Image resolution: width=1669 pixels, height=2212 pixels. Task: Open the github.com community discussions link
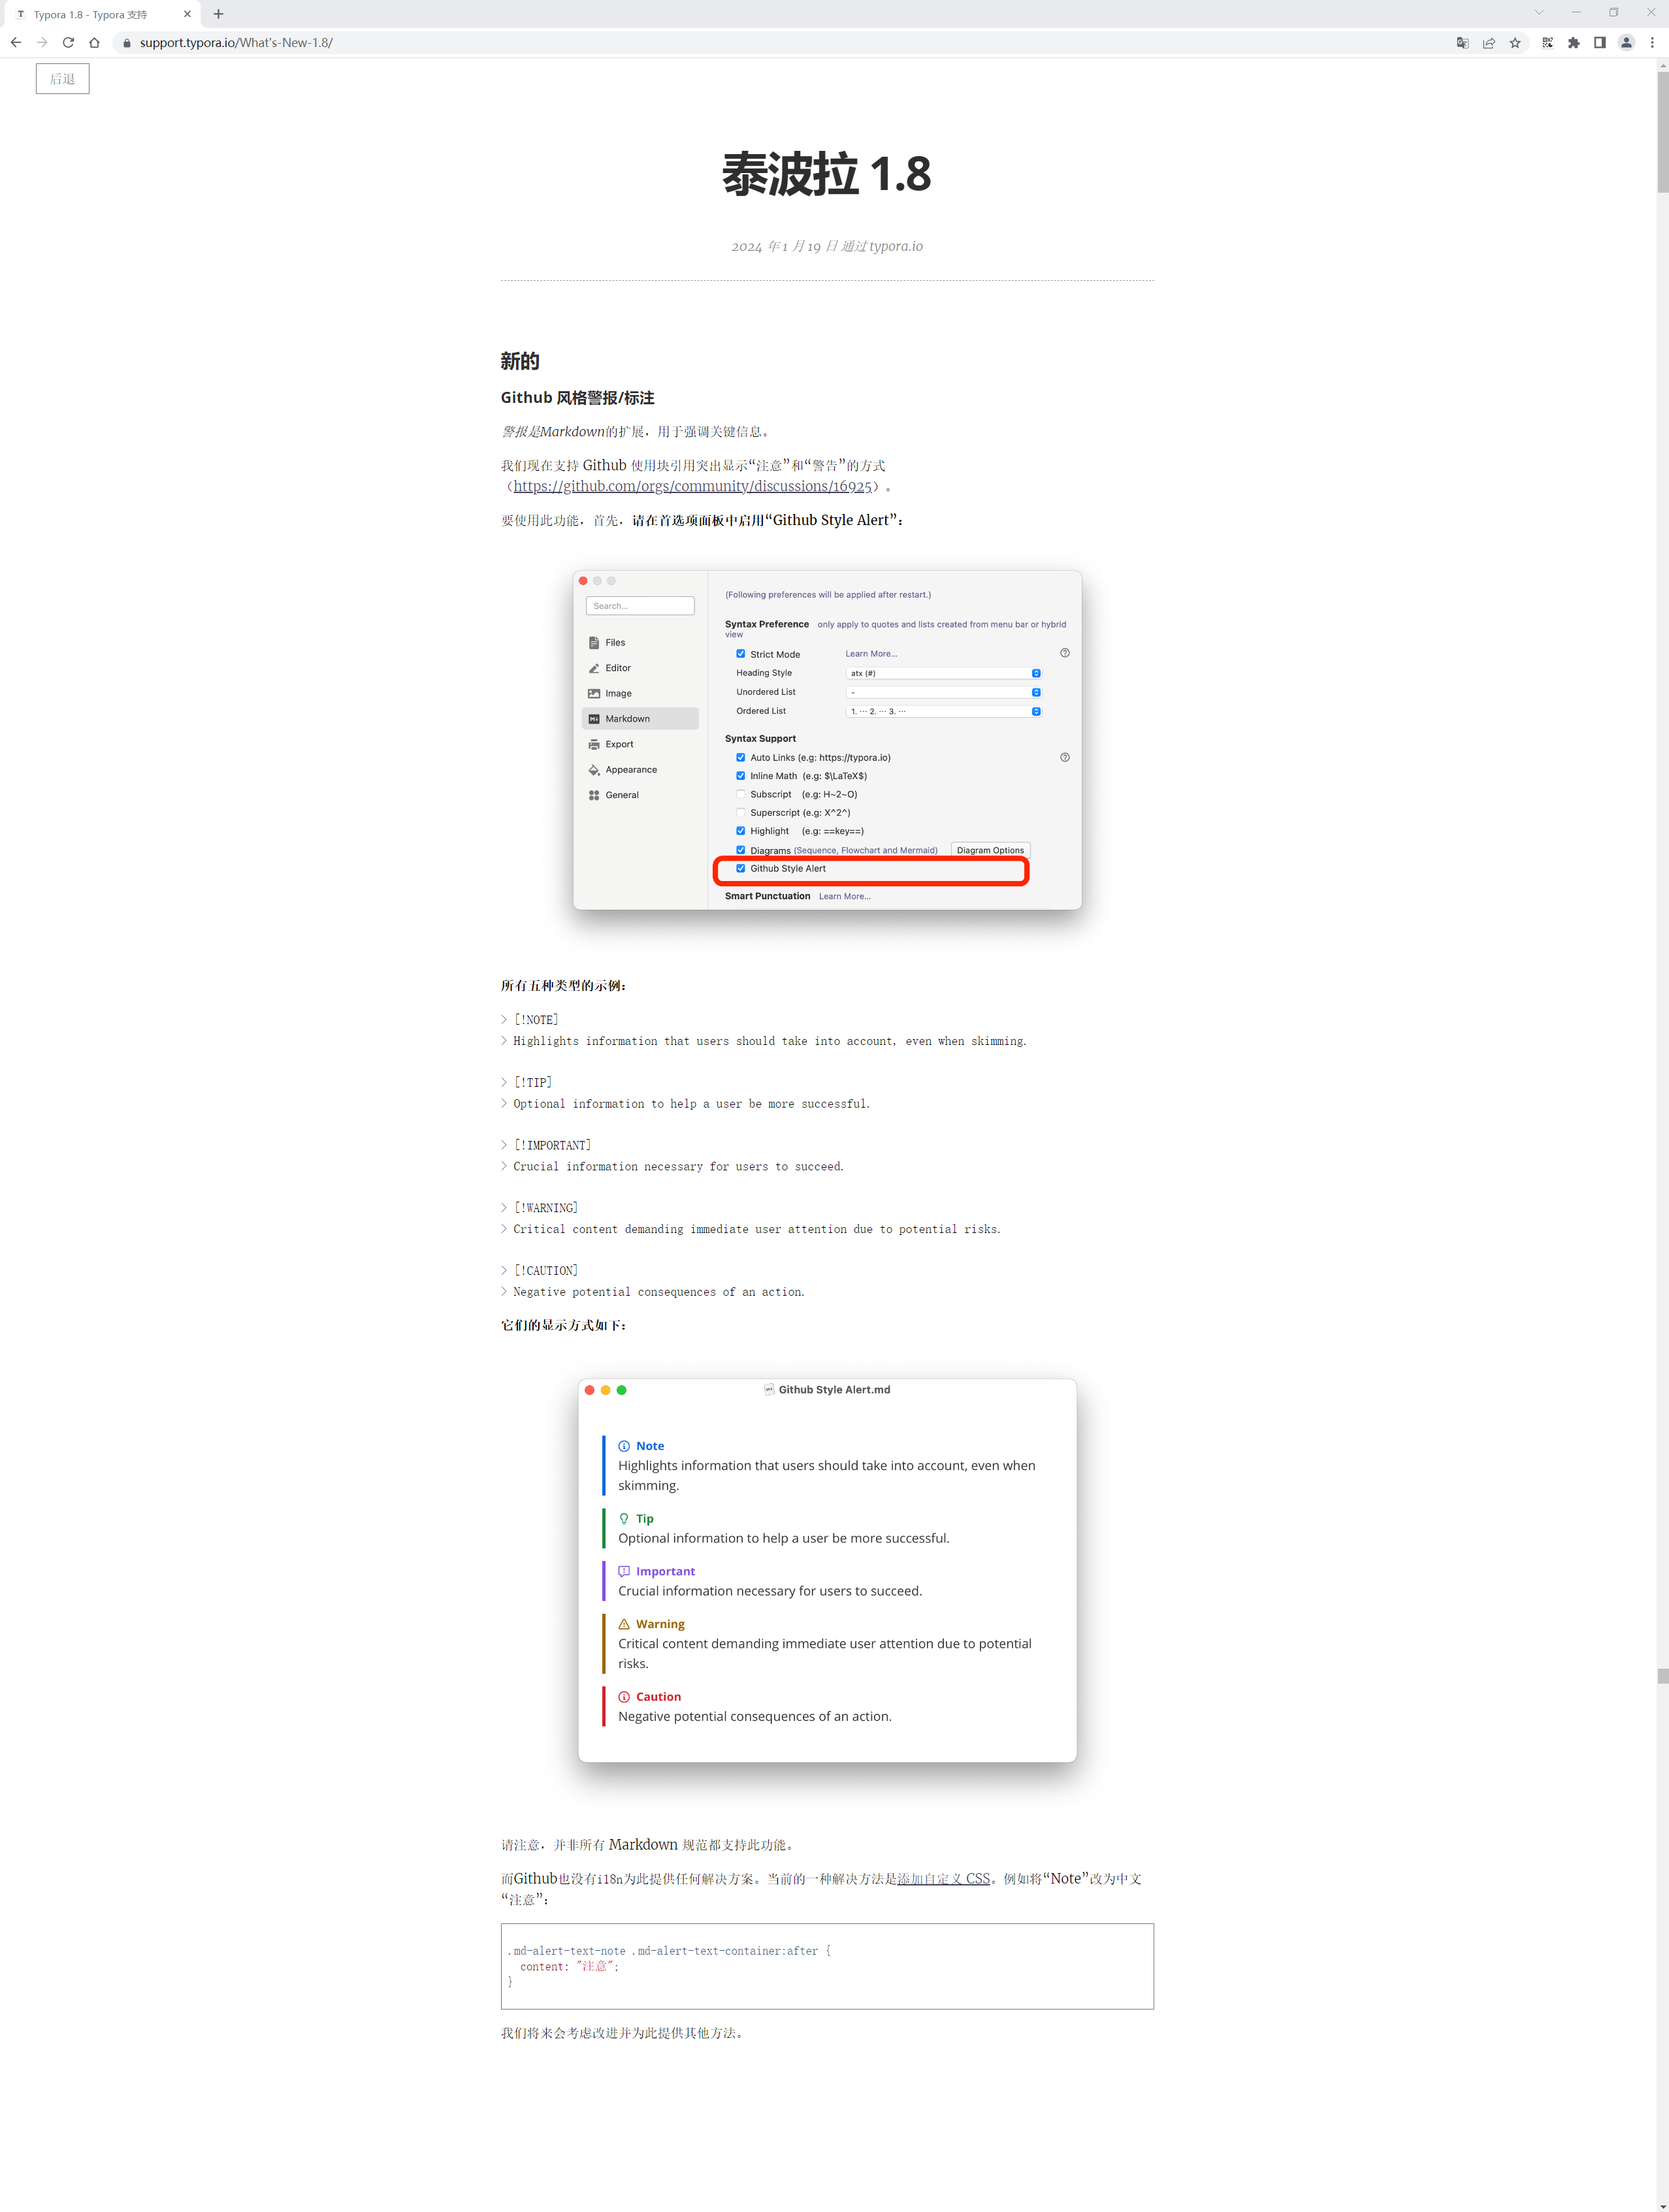click(x=692, y=486)
